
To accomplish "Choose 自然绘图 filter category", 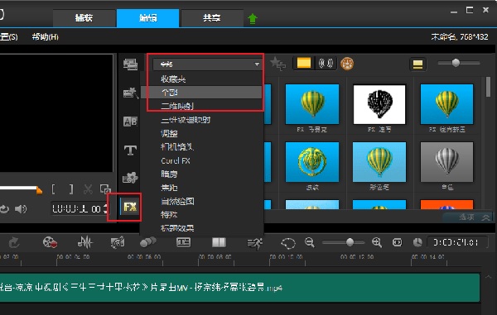I will pyautogui.click(x=177, y=201).
